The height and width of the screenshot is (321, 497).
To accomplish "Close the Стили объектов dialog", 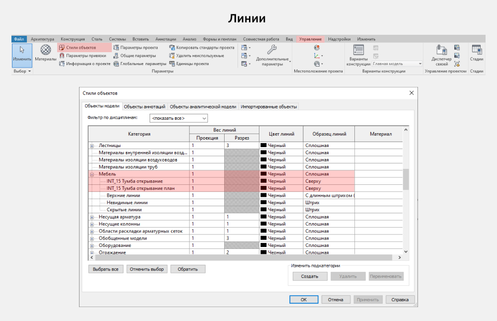I will tap(412, 93).
